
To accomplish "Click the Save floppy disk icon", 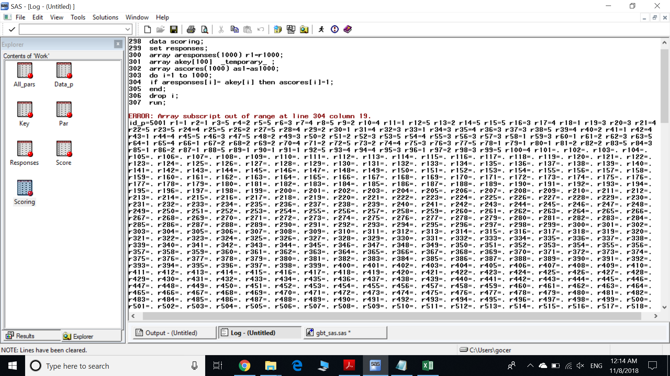I will (x=173, y=30).
